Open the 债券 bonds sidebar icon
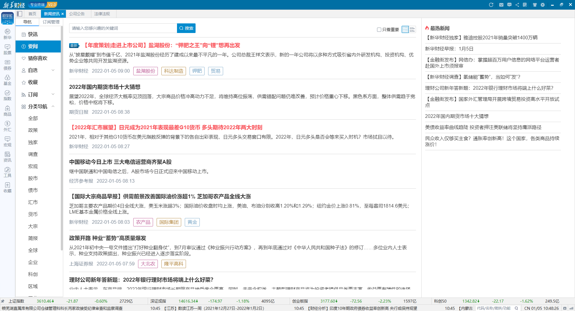The image size is (575, 311). click(x=7, y=65)
